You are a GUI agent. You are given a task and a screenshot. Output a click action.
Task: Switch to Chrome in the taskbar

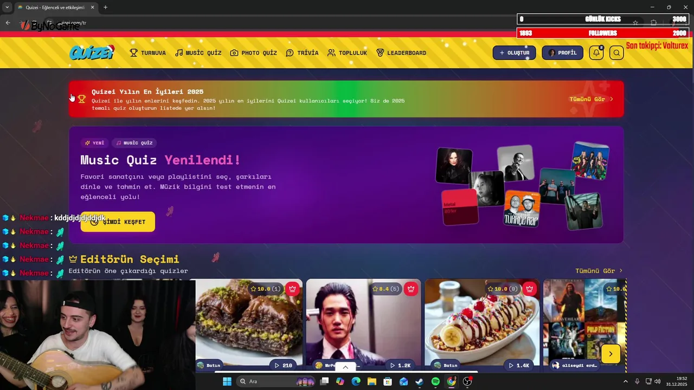[x=451, y=381]
